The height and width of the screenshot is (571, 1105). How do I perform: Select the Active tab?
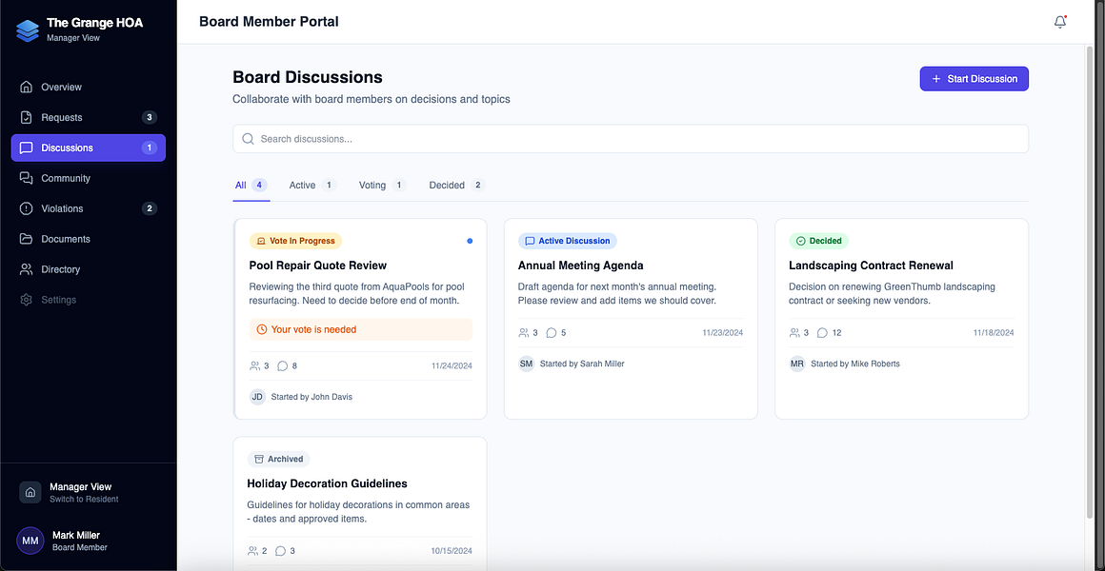312,186
